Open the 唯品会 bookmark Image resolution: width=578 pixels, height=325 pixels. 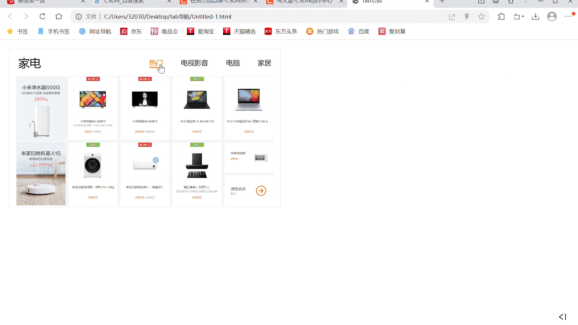(x=164, y=31)
